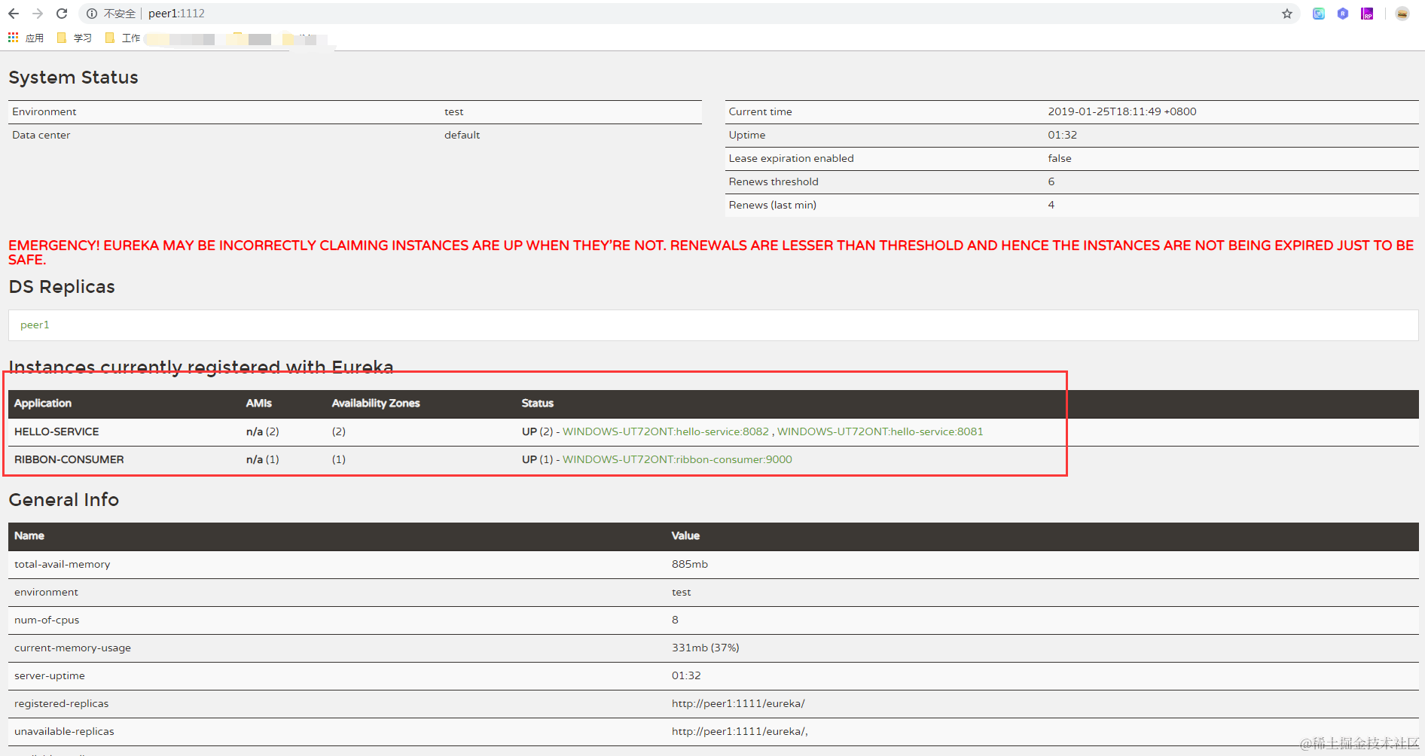1425x756 pixels.
Task: Open the apps grid shortcut in bookmarks bar
Action: (26, 38)
